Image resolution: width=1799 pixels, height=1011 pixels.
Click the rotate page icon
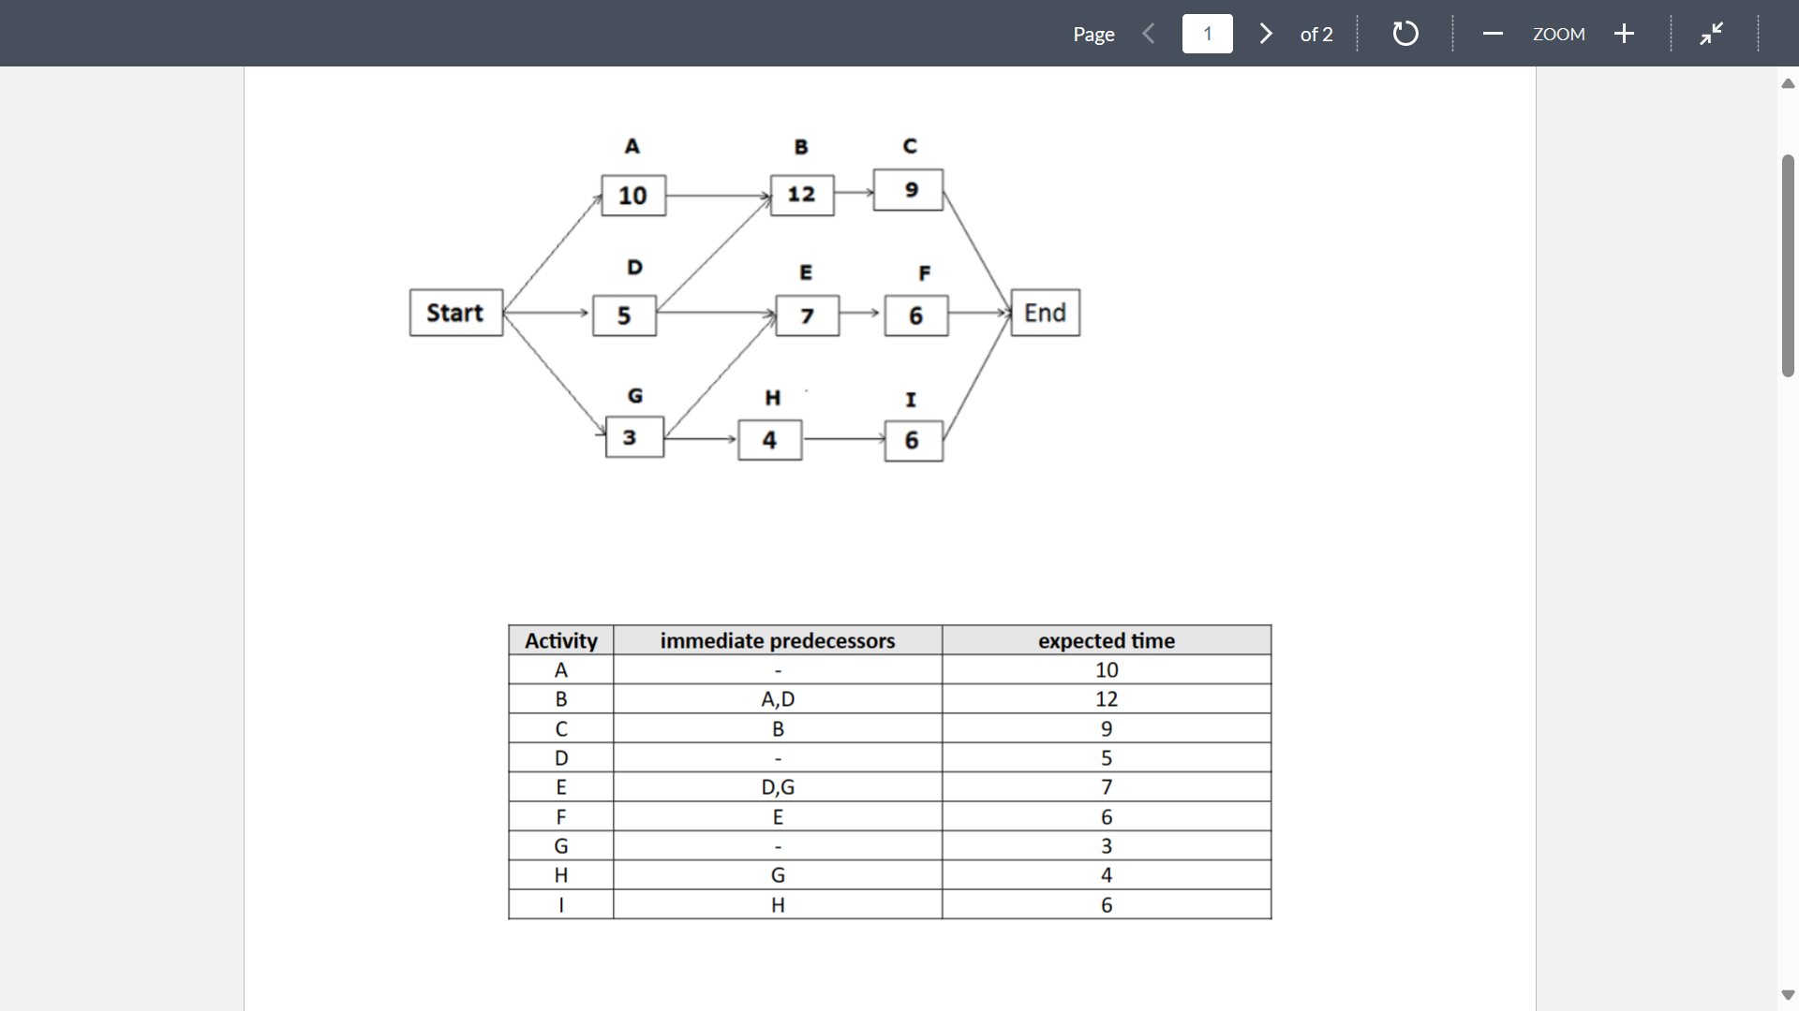(x=1404, y=33)
